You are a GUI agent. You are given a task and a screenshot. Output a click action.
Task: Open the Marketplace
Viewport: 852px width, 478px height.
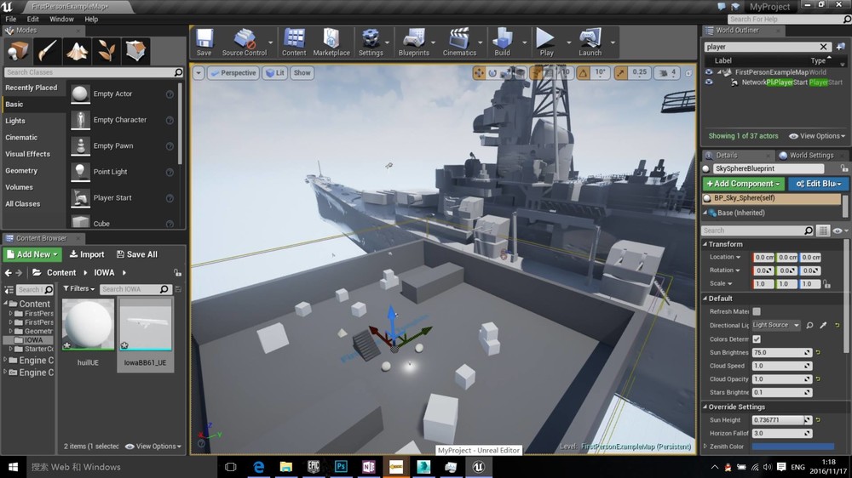pyautogui.click(x=331, y=43)
